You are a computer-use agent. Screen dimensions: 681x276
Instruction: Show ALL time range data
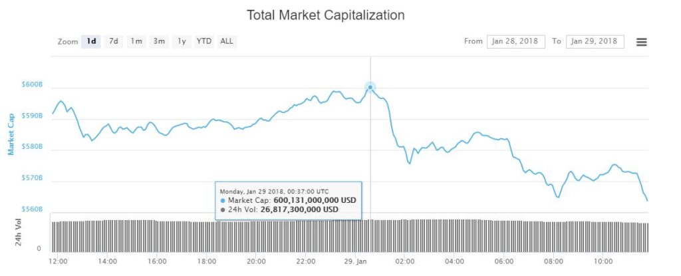click(227, 41)
